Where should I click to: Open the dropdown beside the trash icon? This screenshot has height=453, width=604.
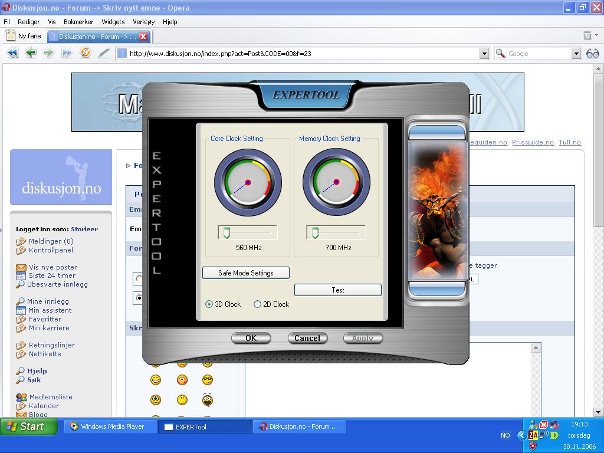pos(597,35)
